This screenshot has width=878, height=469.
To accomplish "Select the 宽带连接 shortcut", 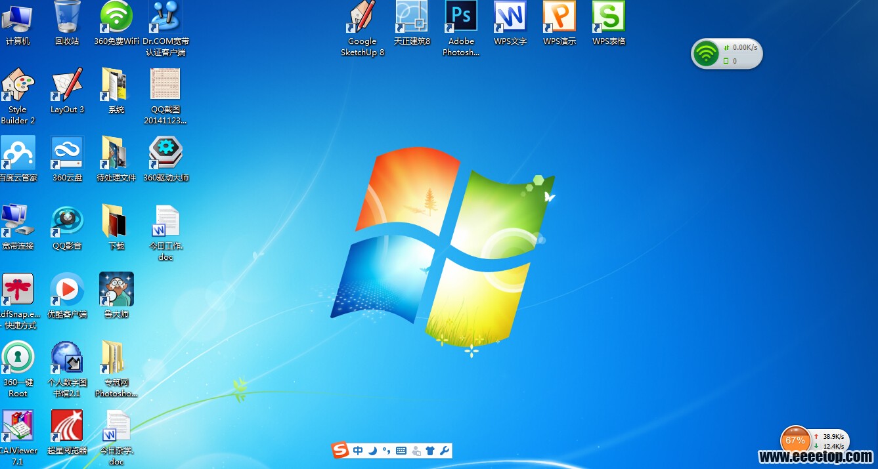I will [x=18, y=228].
